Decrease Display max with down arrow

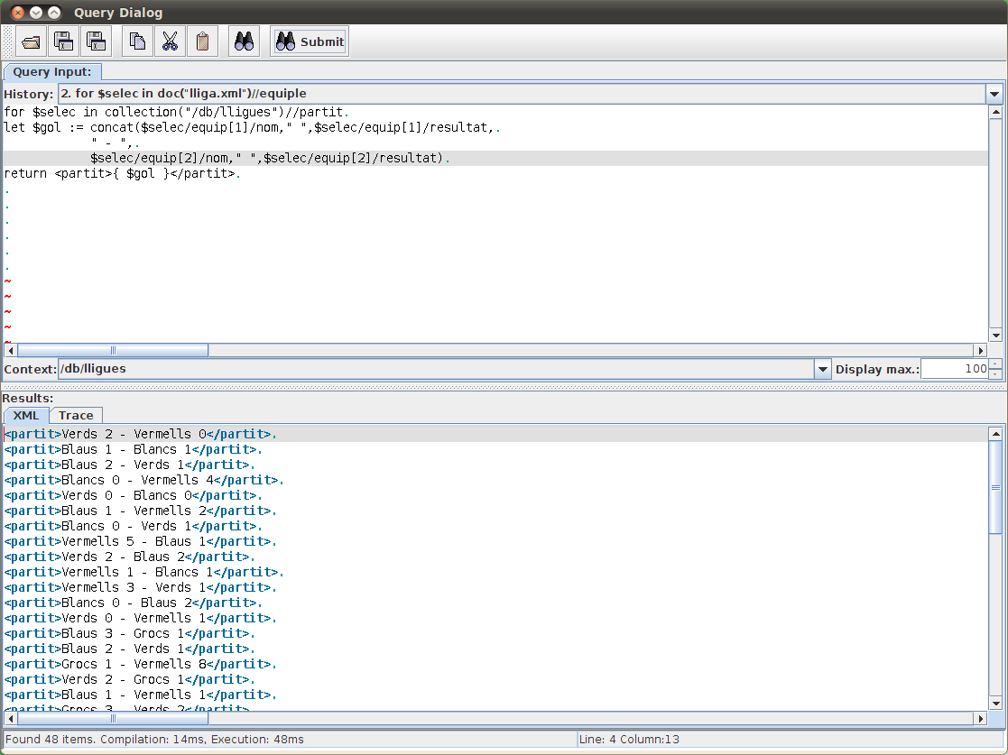click(x=995, y=373)
